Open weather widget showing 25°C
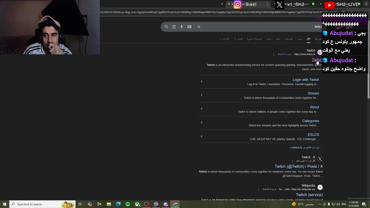Viewport: 370px width, 208px height. point(302,204)
